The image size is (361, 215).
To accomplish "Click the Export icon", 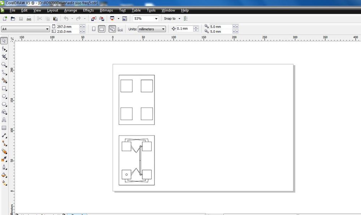I will tap(101, 19).
